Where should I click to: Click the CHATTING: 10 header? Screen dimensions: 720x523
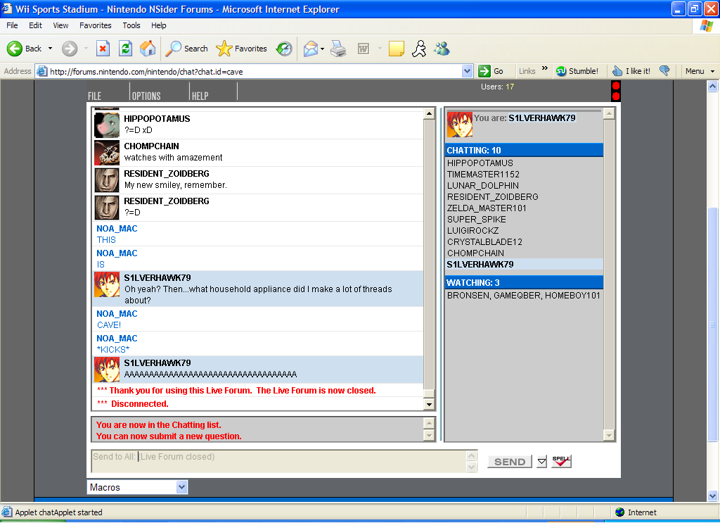[x=524, y=150]
